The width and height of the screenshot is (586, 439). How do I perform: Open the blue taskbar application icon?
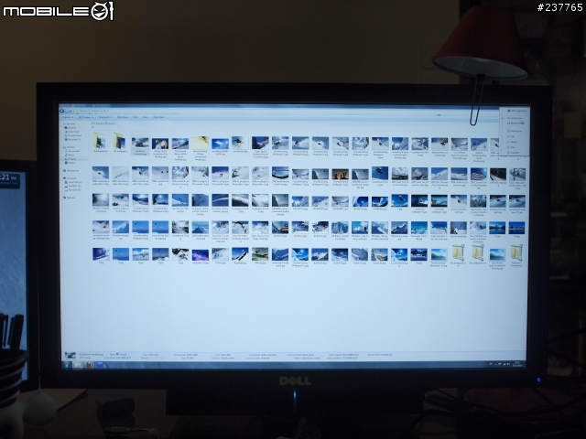coord(100,365)
